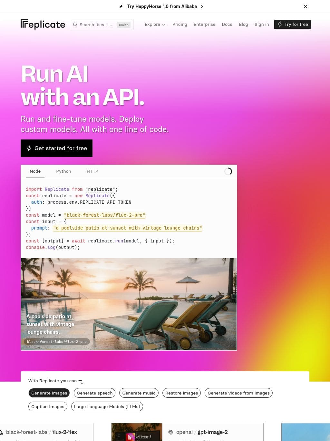Select the Generate speech pill

94,393
